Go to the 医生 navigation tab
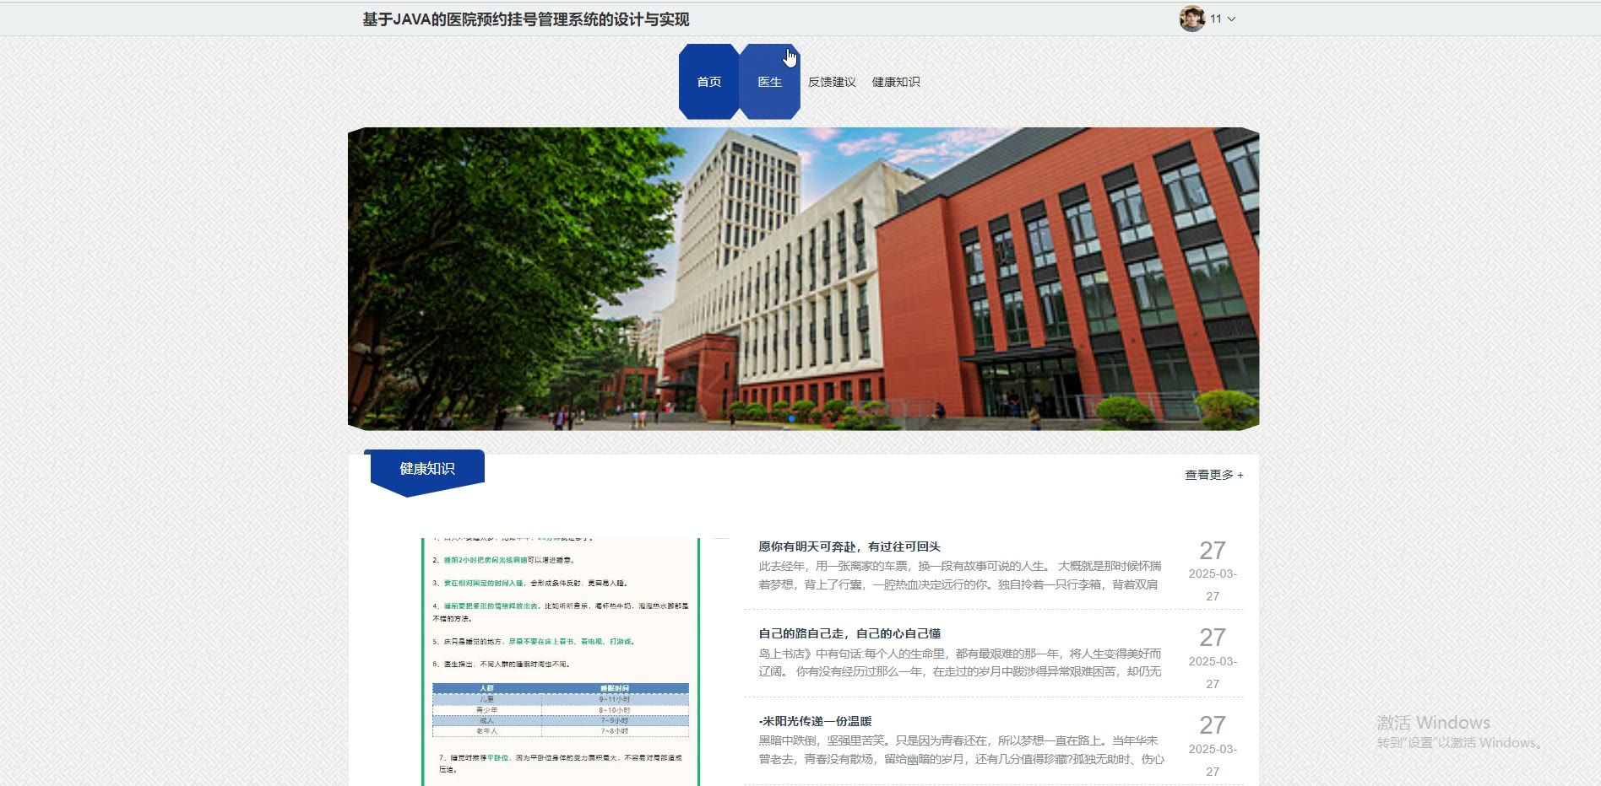The image size is (1601, 786). 770,82
